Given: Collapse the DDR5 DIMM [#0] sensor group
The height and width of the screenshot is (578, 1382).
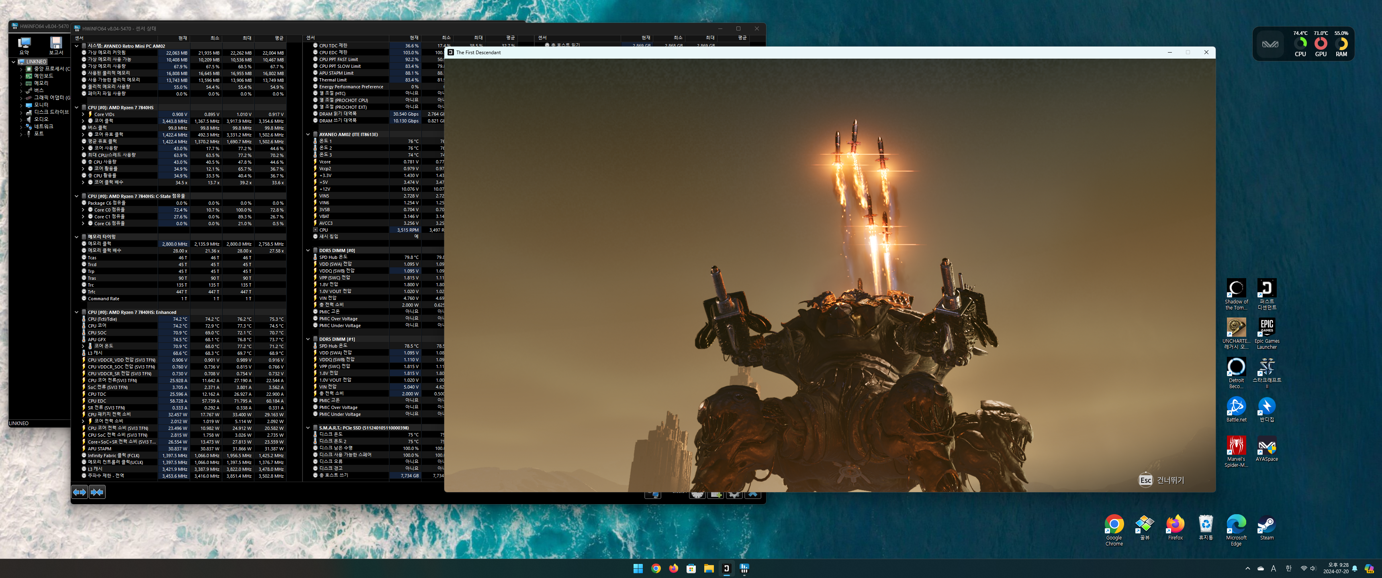Looking at the screenshot, I should pyautogui.click(x=308, y=250).
